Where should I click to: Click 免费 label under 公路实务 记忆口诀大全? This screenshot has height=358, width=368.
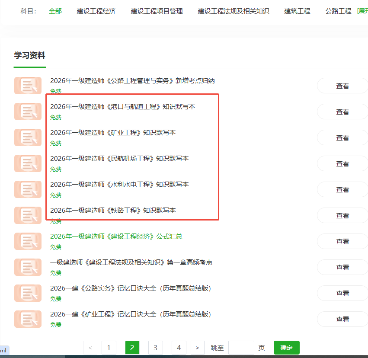(x=56, y=299)
